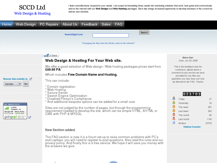Click the Date: Jan 20, 2009 text
Viewport: 217px width, 163px height.
pos(188,61)
